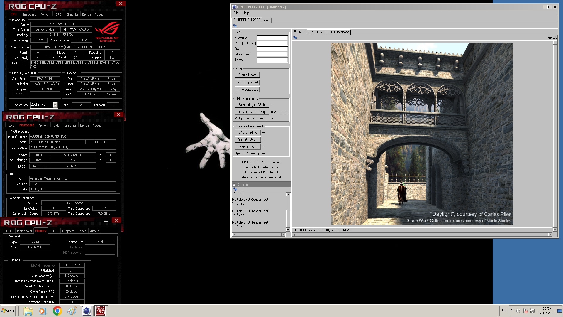Click the picture viewer horizontal scrollbar right arrow
Viewport: 563px width, 317px height.
click(550, 235)
